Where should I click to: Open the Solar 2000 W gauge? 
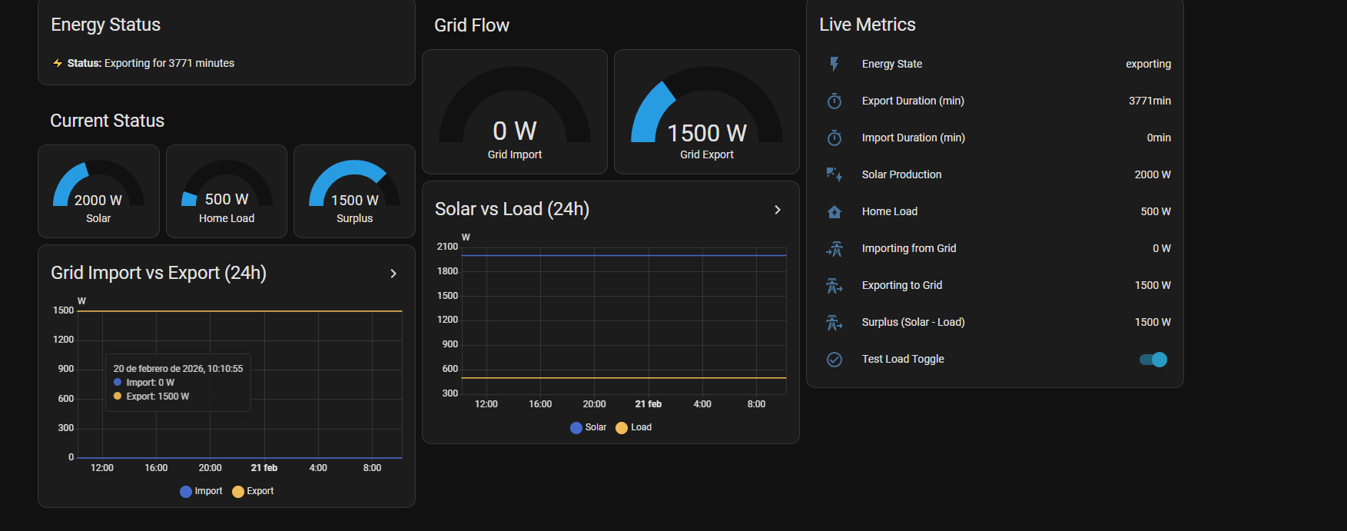(98, 191)
